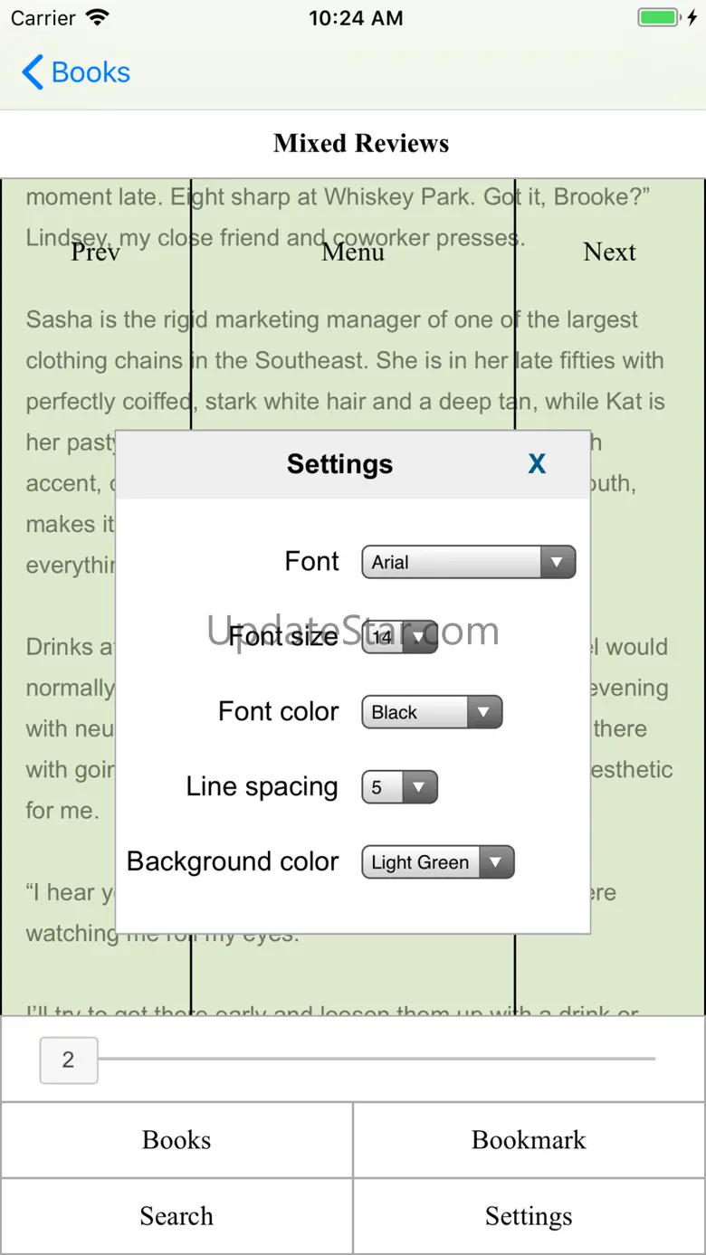Open the Font size dropdown
706x1255 pixels.
(x=399, y=637)
